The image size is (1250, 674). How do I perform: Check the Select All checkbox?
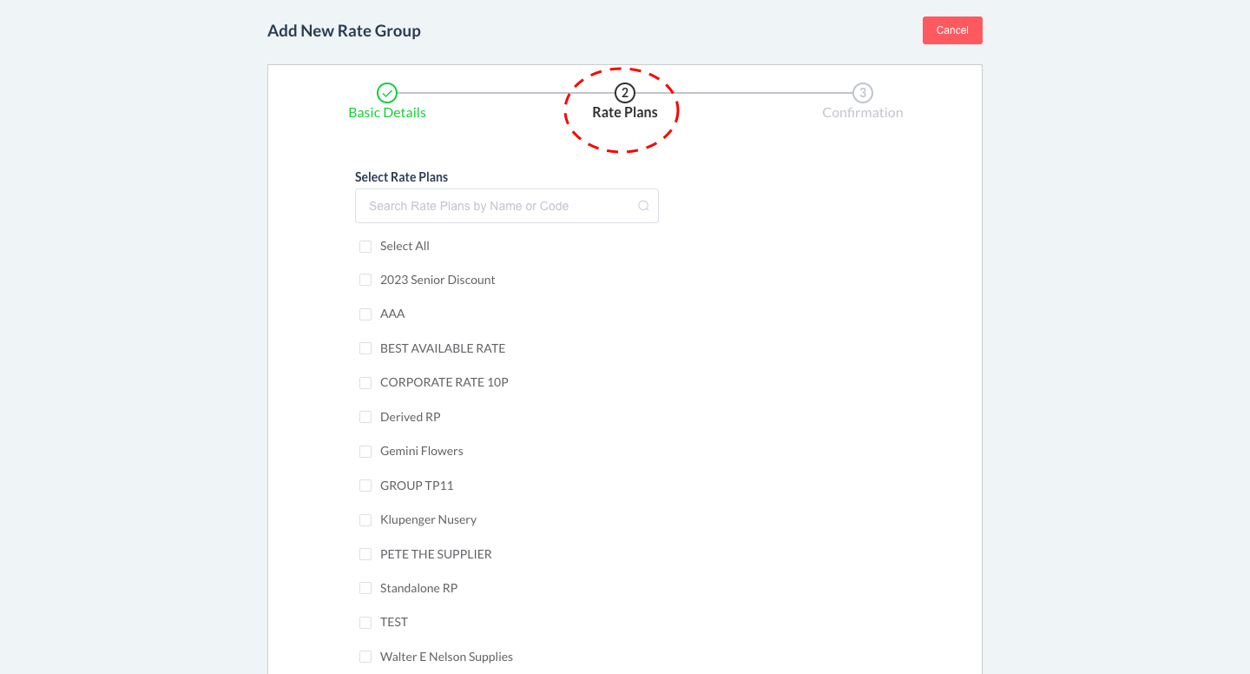365,247
